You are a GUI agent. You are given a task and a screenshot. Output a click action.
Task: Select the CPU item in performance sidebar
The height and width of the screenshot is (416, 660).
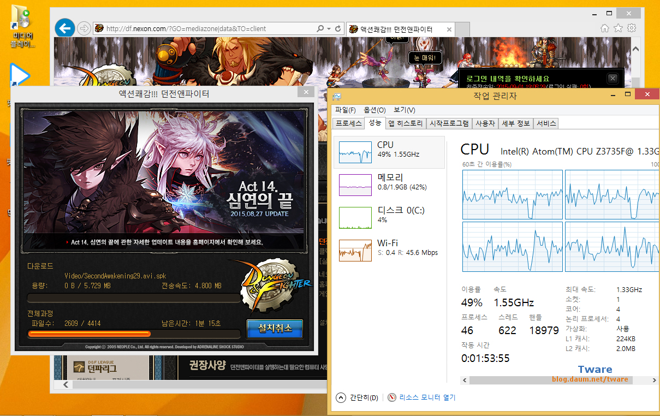(389, 152)
